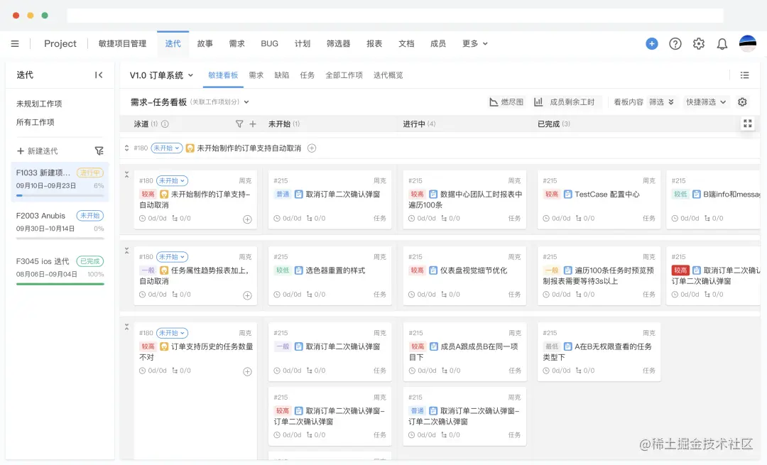Screen dimensions: 767x465
Task: Open 未规划工作项 in sidebar
Action: click(x=39, y=104)
